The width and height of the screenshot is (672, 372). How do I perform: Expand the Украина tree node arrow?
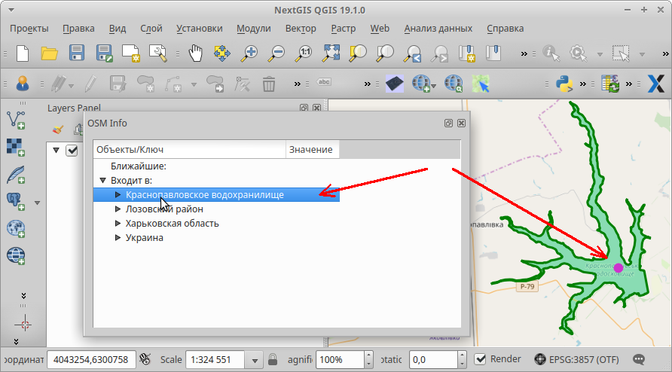(118, 237)
